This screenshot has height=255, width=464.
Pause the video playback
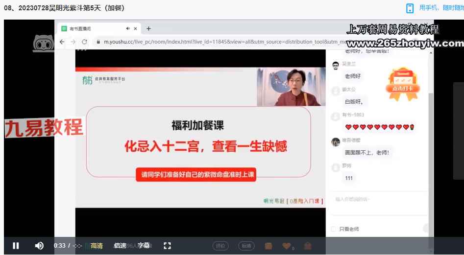click(x=16, y=246)
